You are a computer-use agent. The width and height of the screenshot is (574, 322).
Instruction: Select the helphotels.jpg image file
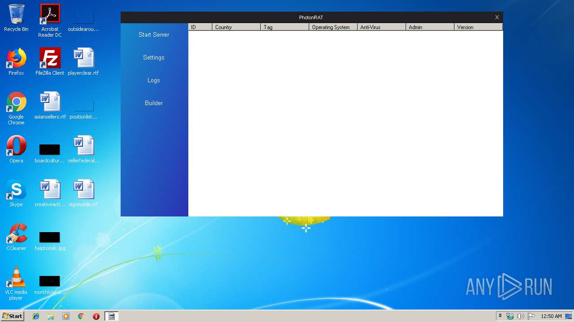click(x=50, y=241)
